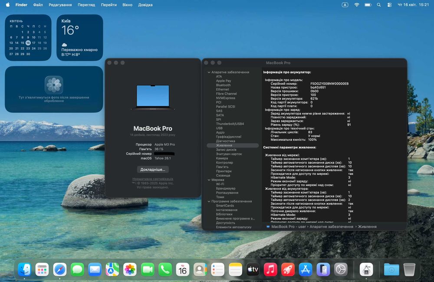
Task: Click the Київ weather widget
Action: 80,38
